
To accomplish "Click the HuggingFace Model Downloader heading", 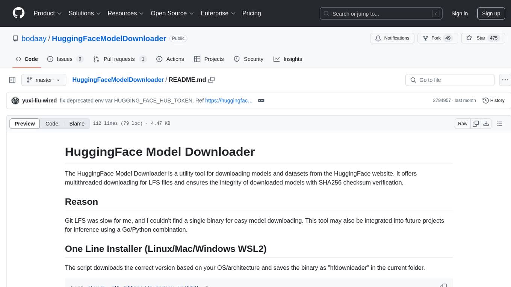I will click(x=160, y=151).
